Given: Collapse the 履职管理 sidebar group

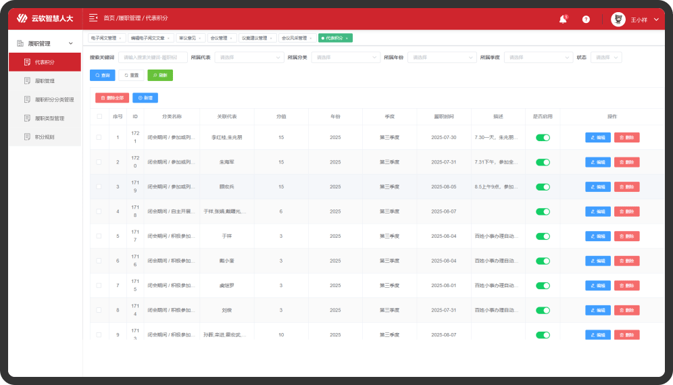Looking at the screenshot, I should (x=71, y=43).
